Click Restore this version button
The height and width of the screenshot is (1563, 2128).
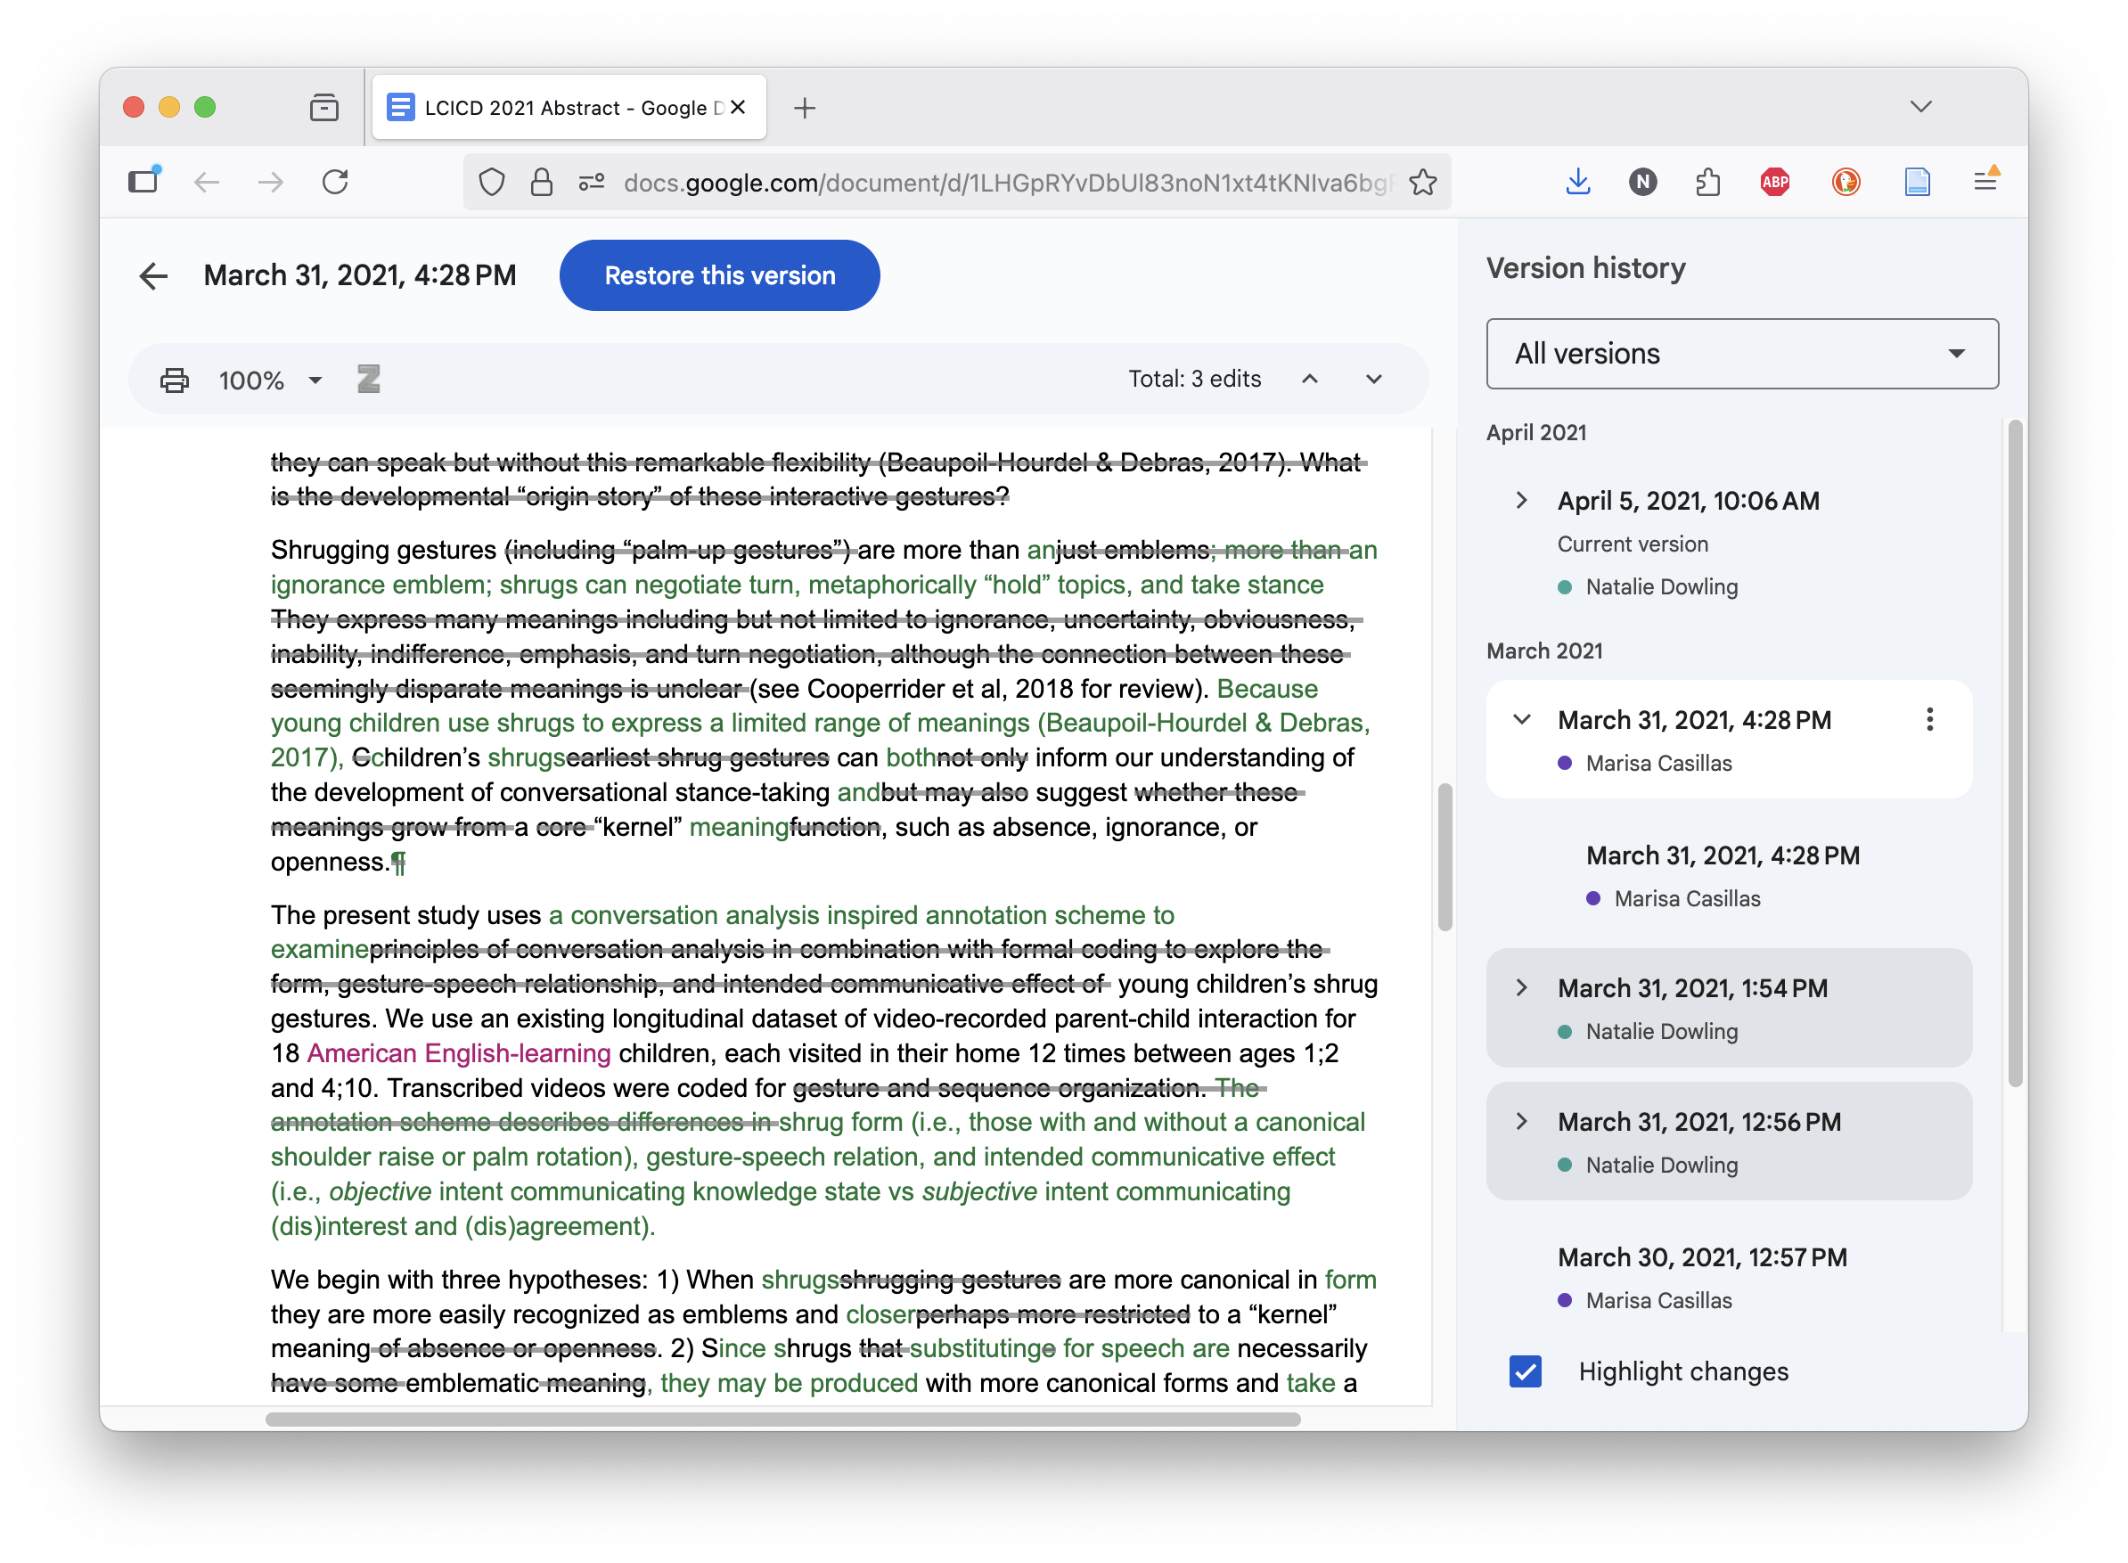coord(719,275)
